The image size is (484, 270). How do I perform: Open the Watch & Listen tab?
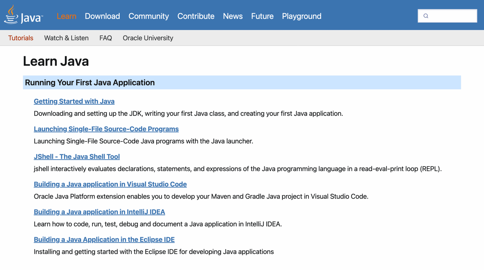(x=66, y=38)
